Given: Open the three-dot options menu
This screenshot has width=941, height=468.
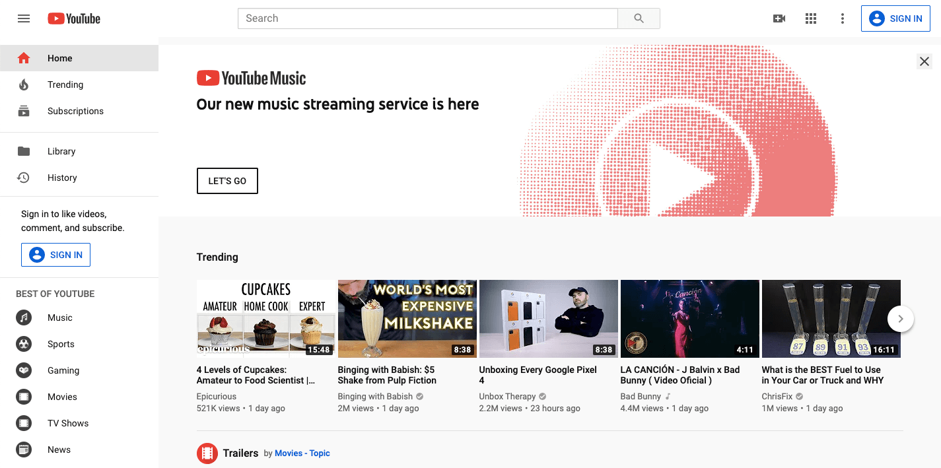Looking at the screenshot, I should click(x=842, y=18).
